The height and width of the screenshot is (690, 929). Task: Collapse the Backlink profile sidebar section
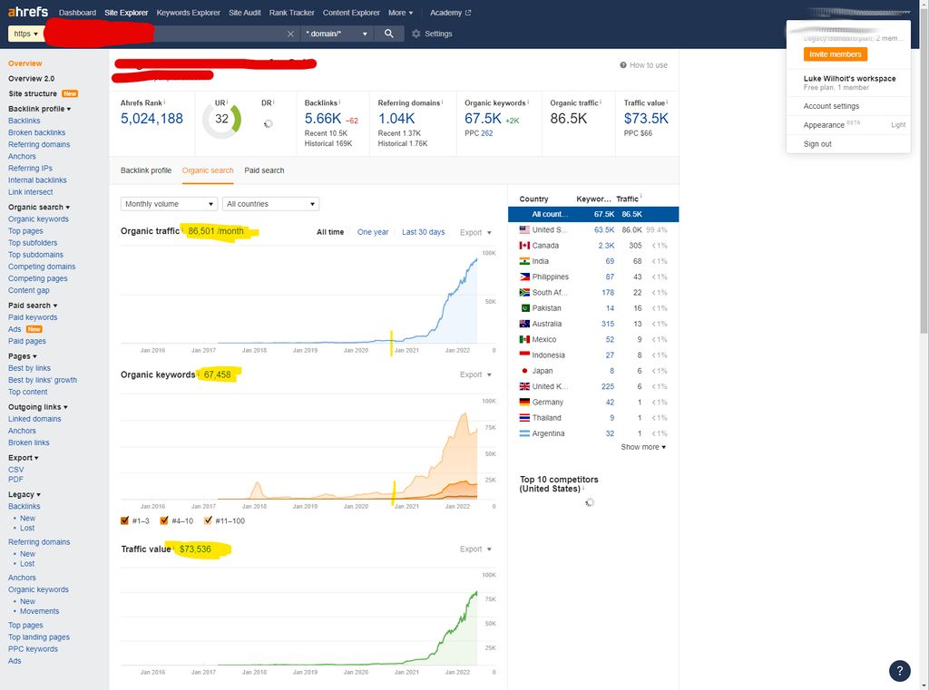click(x=39, y=109)
